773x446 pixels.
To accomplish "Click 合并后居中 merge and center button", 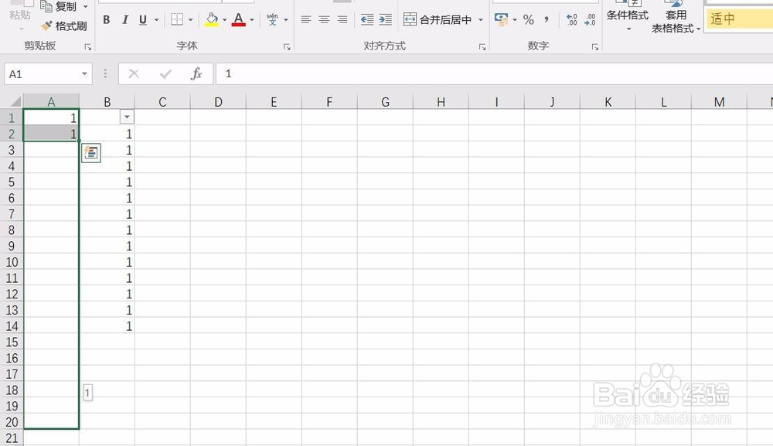I will pyautogui.click(x=438, y=20).
